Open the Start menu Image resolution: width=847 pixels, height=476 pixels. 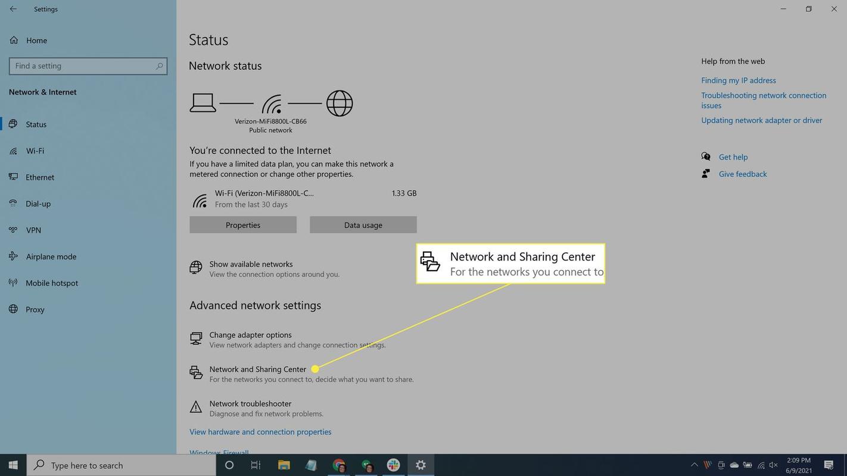coord(12,465)
